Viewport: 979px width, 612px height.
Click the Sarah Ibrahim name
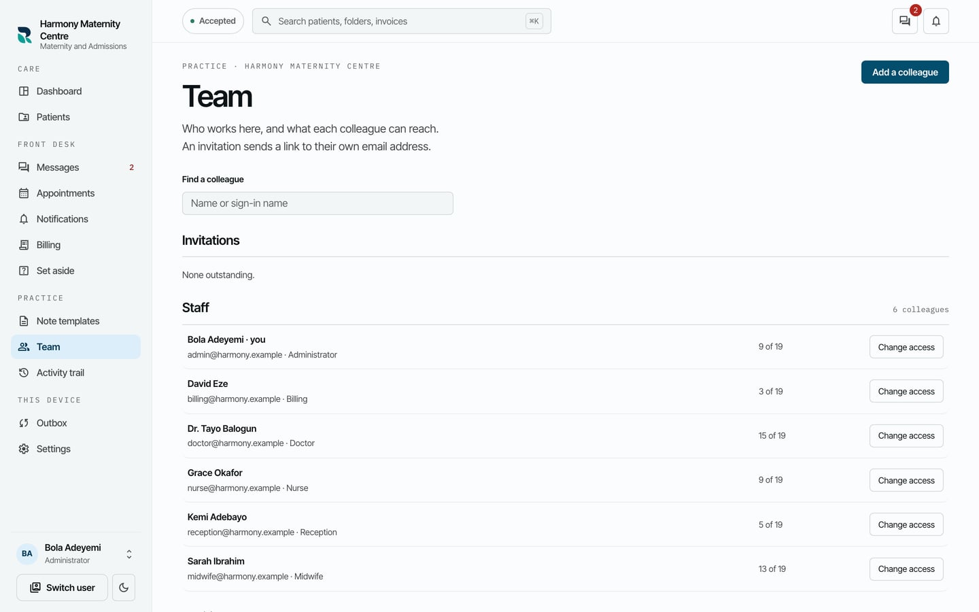(216, 561)
